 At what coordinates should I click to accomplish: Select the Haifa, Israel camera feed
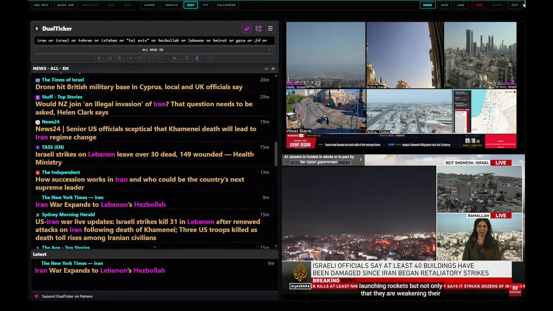click(326, 55)
